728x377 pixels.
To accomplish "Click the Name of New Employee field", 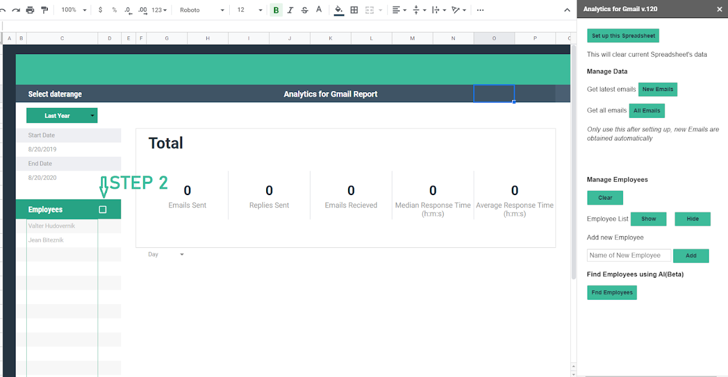I will tap(629, 255).
